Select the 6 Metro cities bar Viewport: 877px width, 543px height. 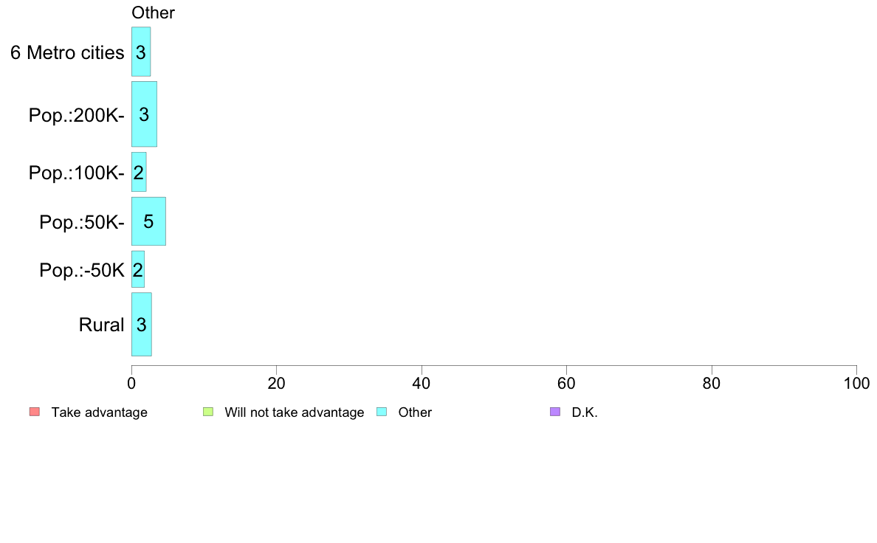tap(141, 52)
